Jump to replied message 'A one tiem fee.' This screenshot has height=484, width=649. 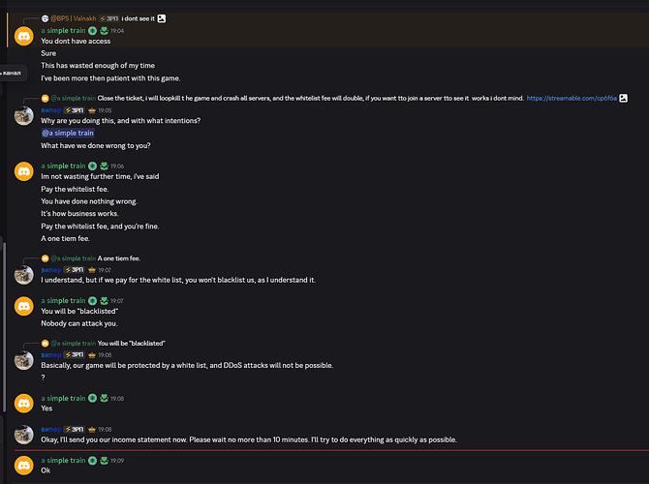[119, 258]
